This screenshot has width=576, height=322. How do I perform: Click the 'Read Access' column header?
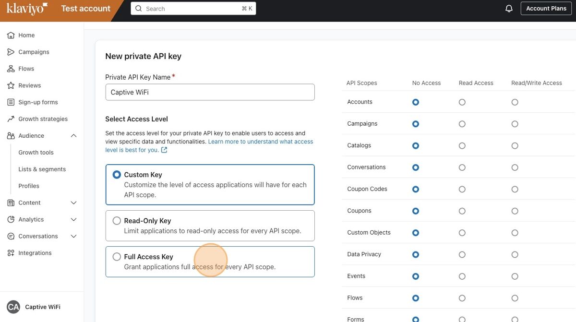tap(476, 83)
